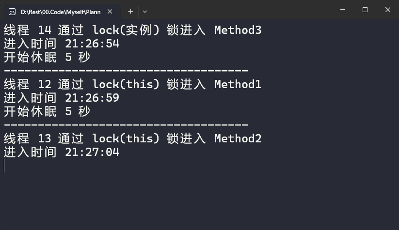Click the timestamp 21:26:54
This screenshot has width=399, height=230.
tap(92, 44)
